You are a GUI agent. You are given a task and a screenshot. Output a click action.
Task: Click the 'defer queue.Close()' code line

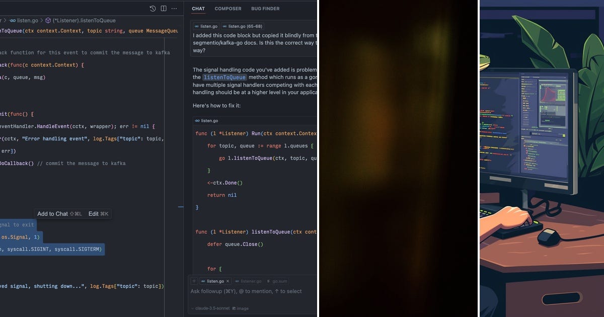click(236, 244)
